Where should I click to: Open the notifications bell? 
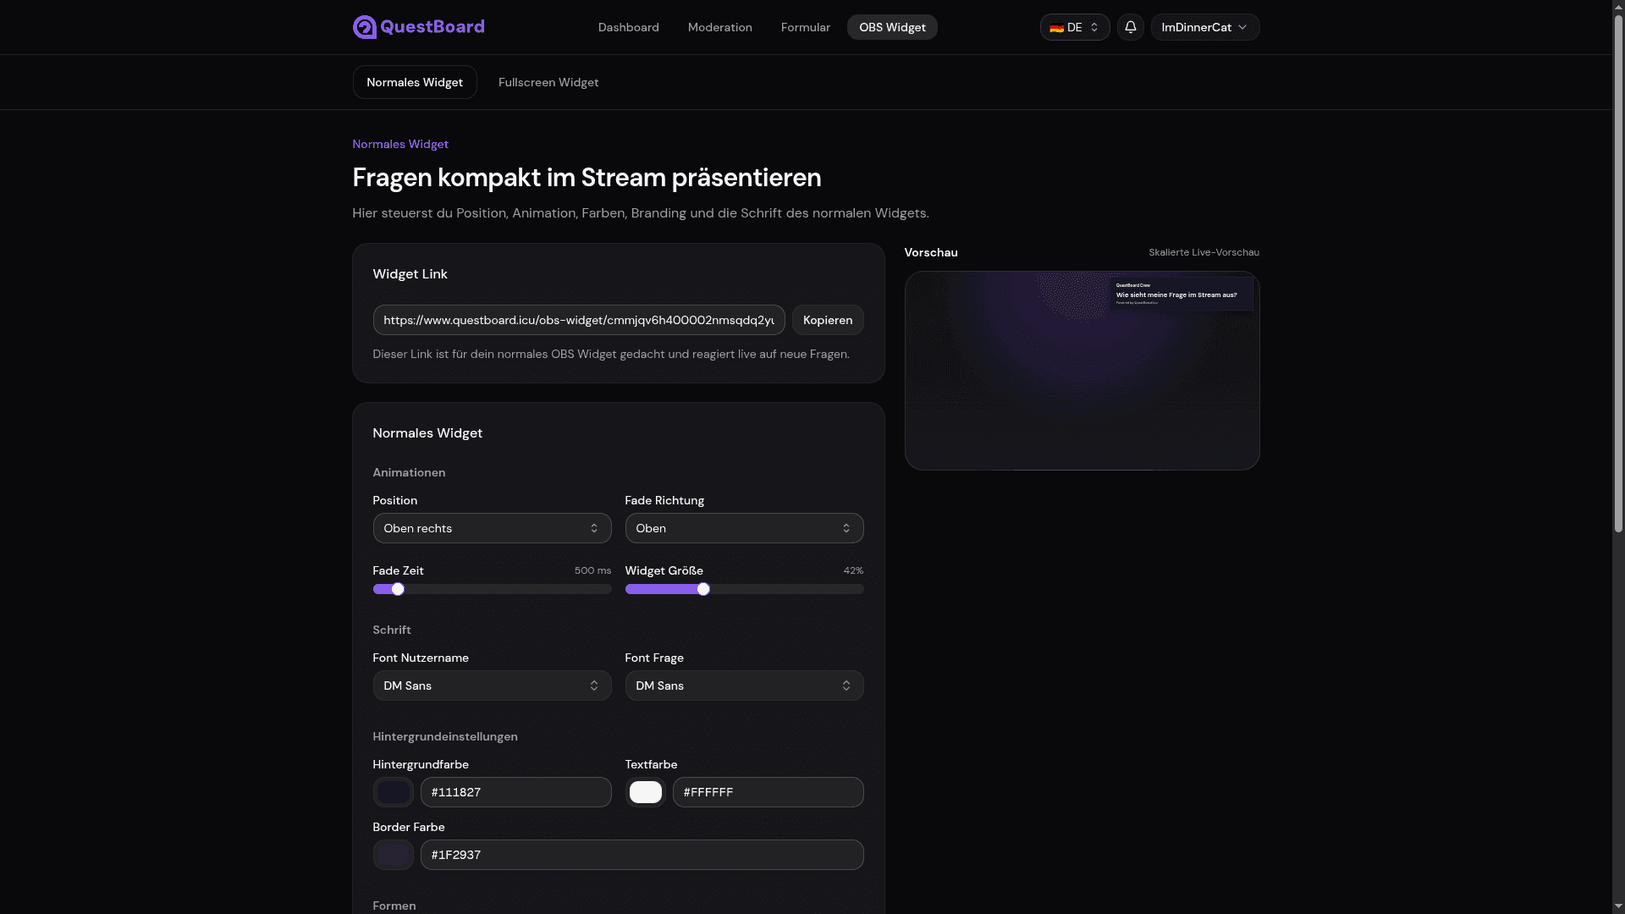[1130, 27]
